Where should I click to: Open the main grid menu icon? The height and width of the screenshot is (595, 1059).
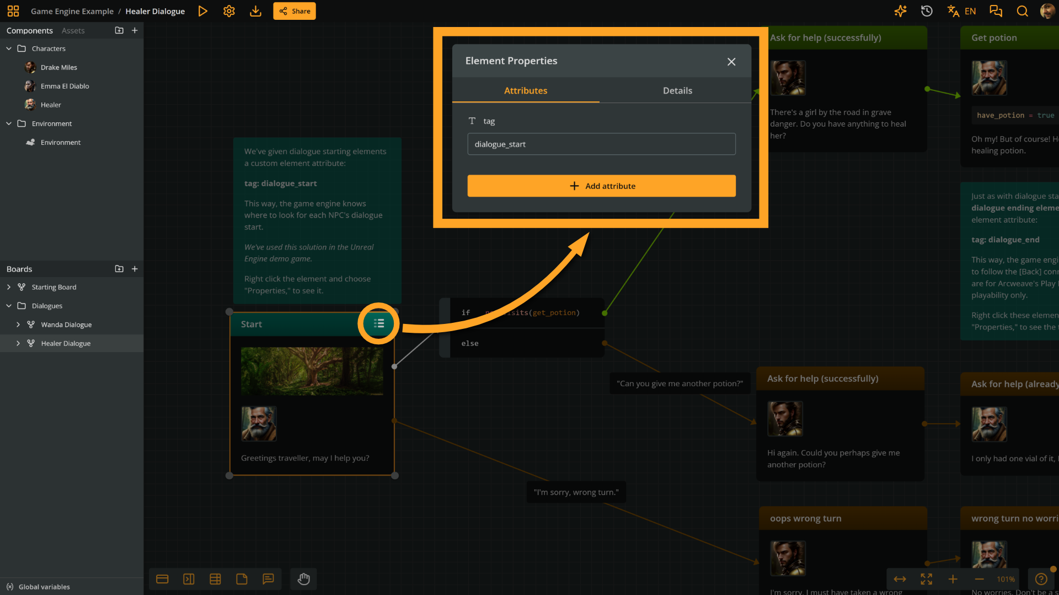pos(13,11)
